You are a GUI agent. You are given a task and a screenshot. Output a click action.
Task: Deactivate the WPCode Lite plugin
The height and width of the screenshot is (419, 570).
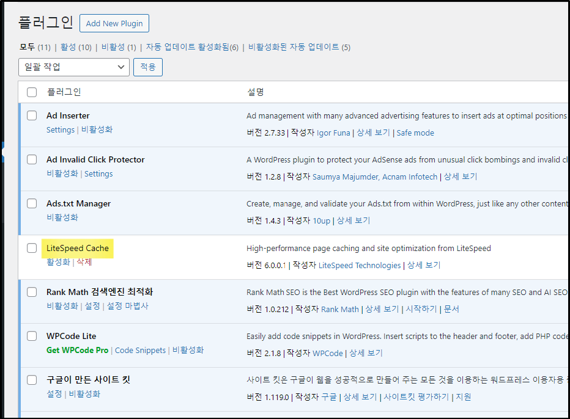[x=188, y=350]
